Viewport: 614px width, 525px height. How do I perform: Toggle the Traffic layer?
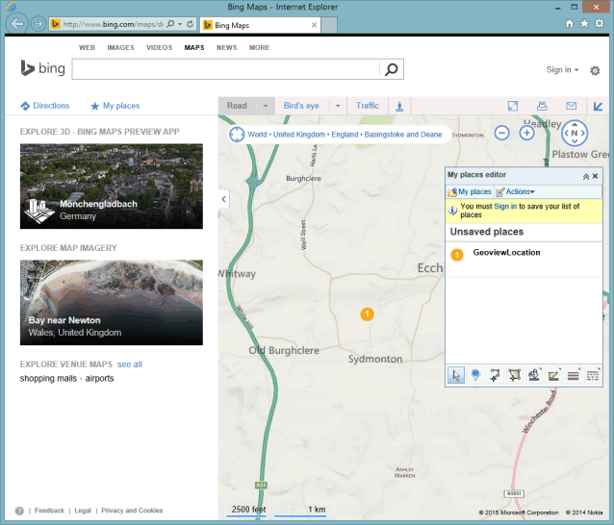pos(368,106)
